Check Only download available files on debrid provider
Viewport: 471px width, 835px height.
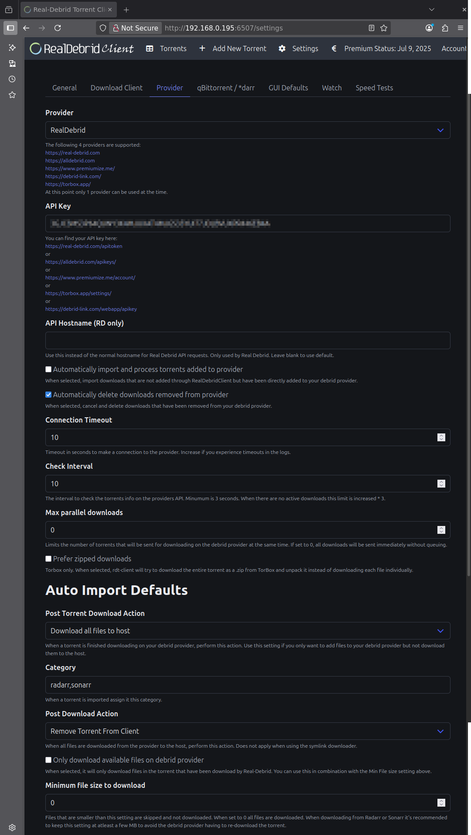point(48,760)
